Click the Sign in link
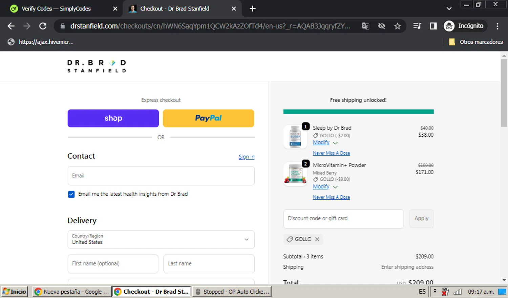This screenshot has height=298, width=508. pyautogui.click(x=246, y=157)
